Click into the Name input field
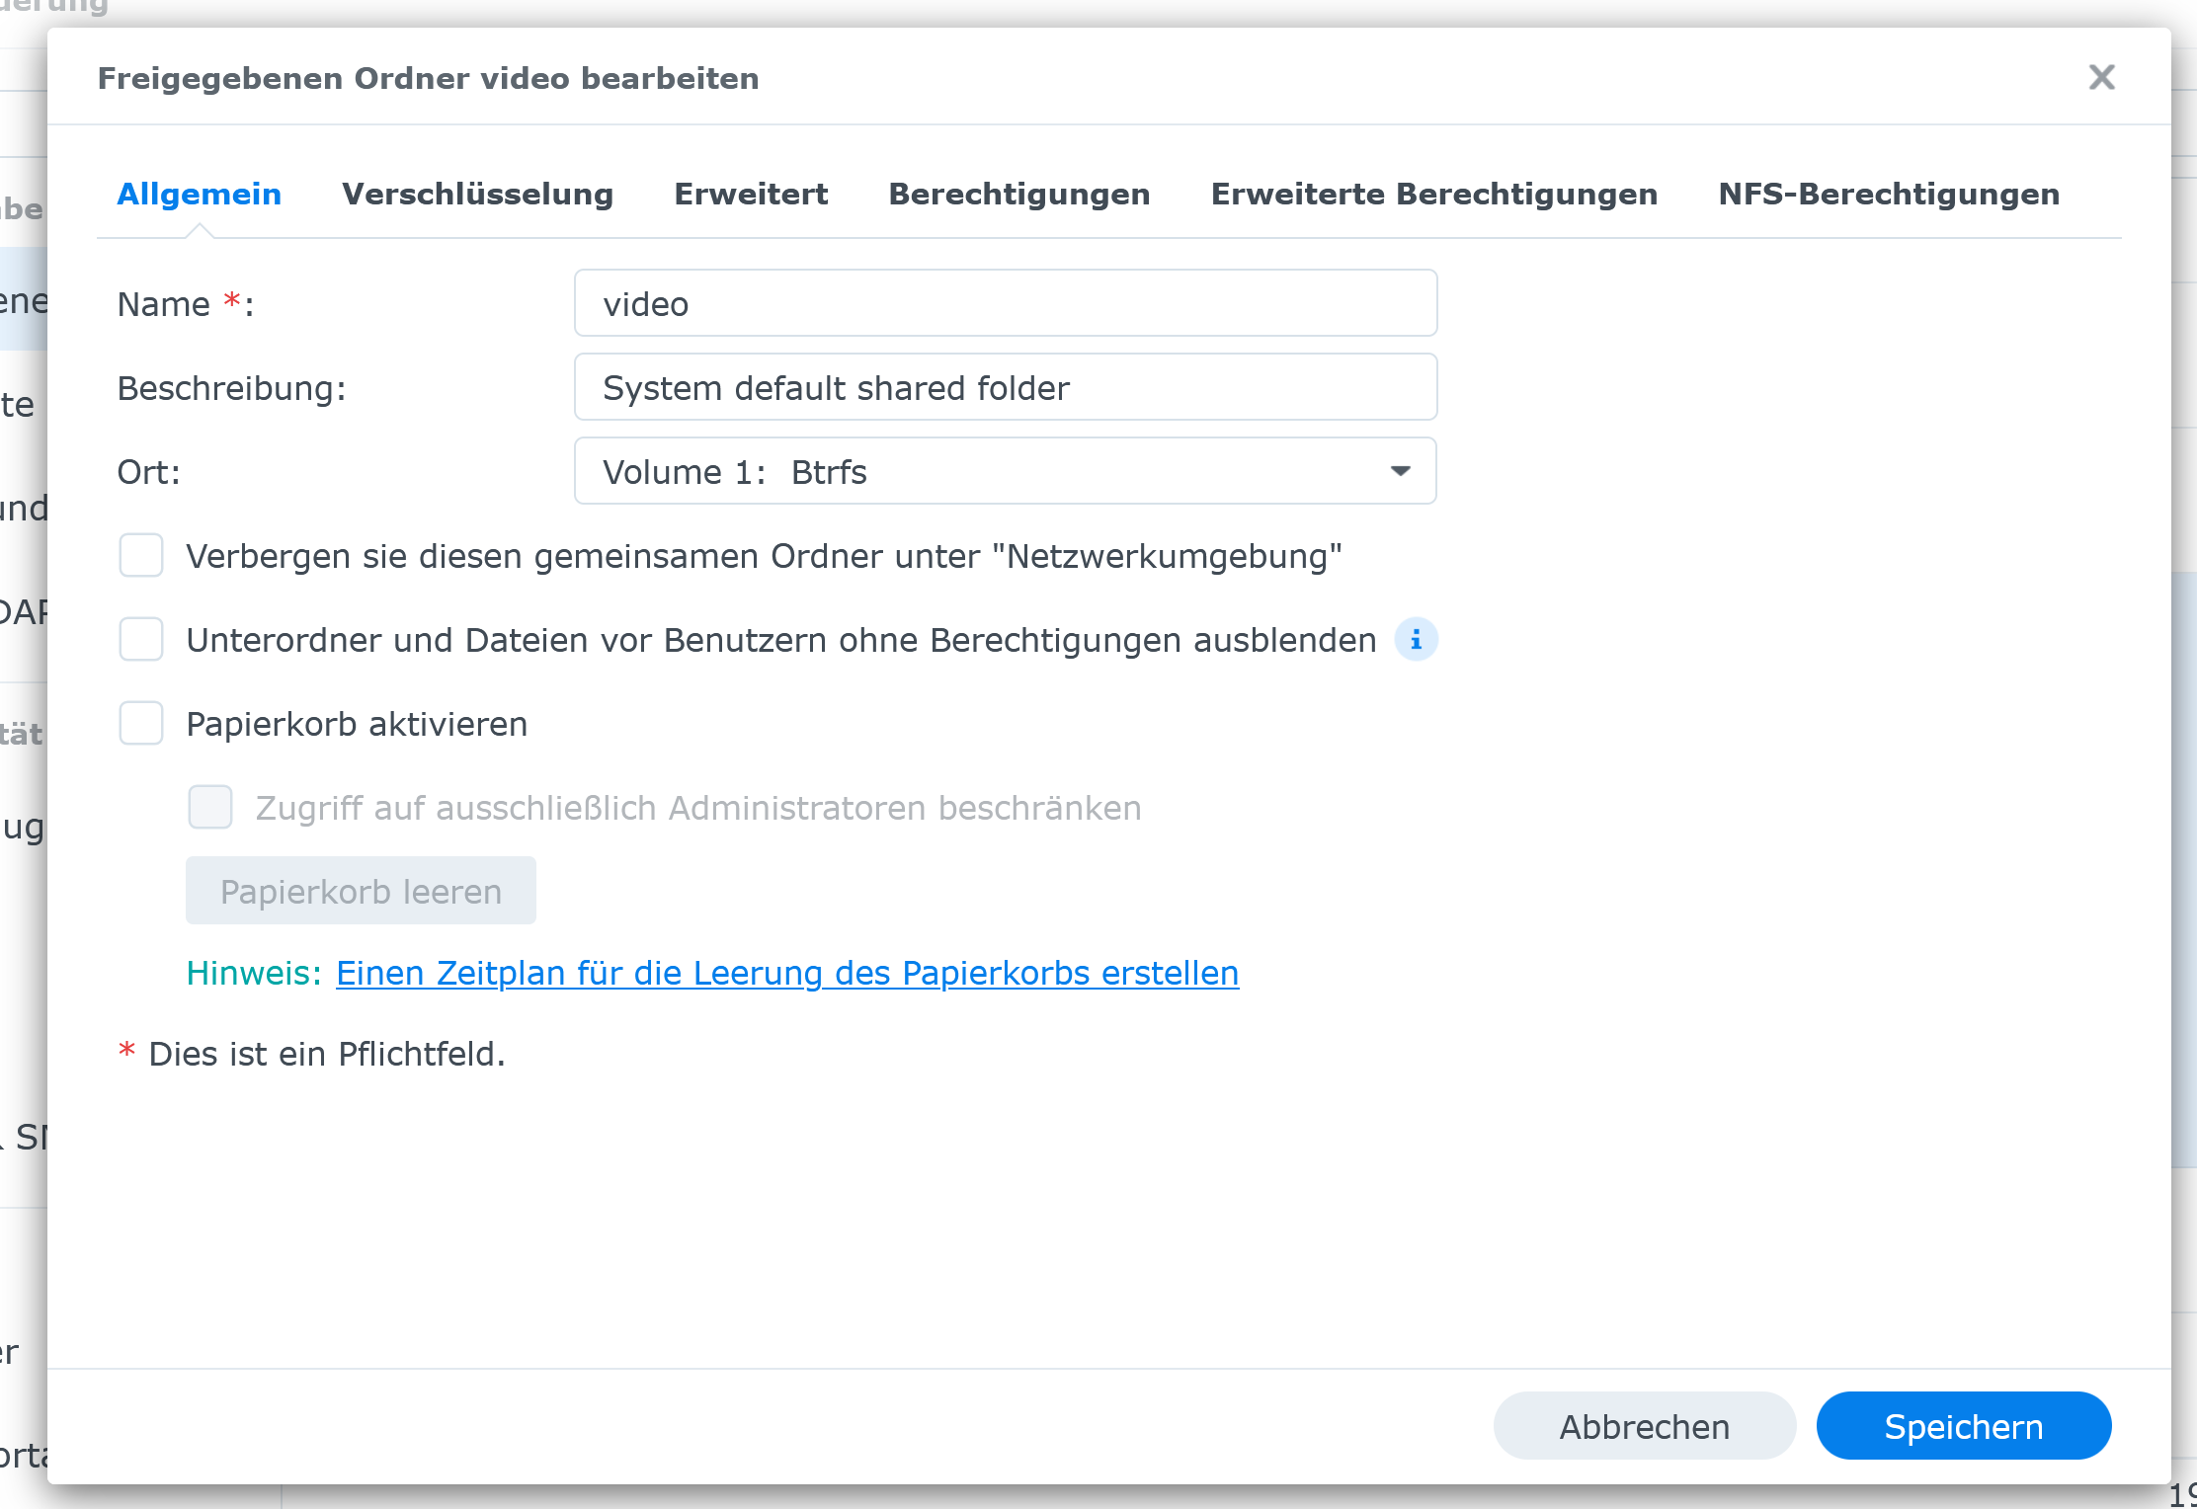The height and width of the screenshot is (1509, 2197). [x=1005, y=304]
